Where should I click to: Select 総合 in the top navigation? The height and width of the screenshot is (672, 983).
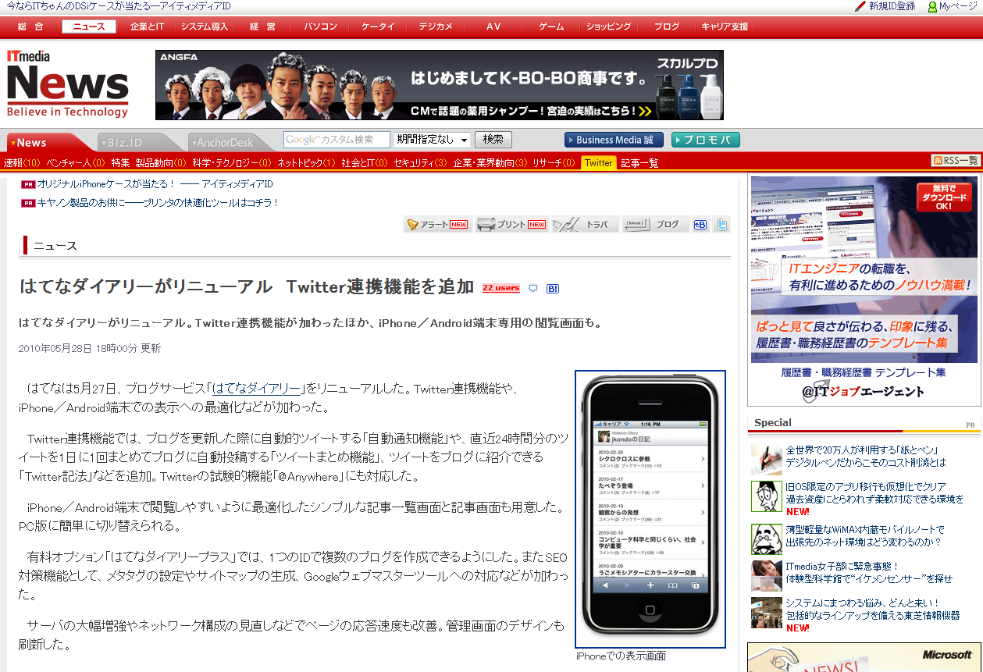pos(30,27)
